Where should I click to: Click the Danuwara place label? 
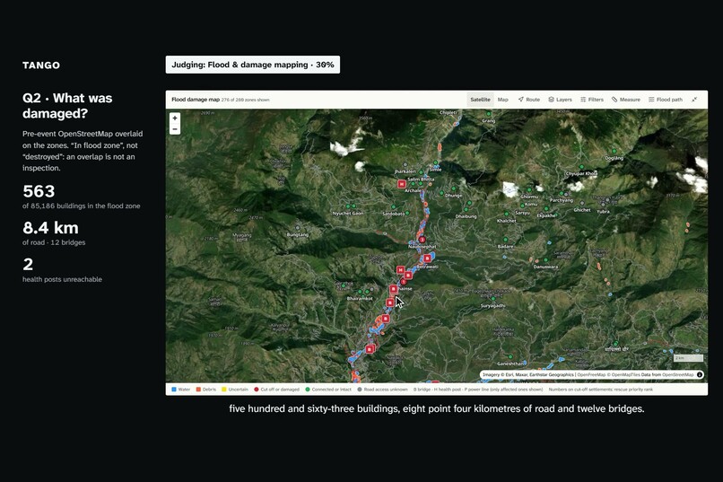pos(545,267)
